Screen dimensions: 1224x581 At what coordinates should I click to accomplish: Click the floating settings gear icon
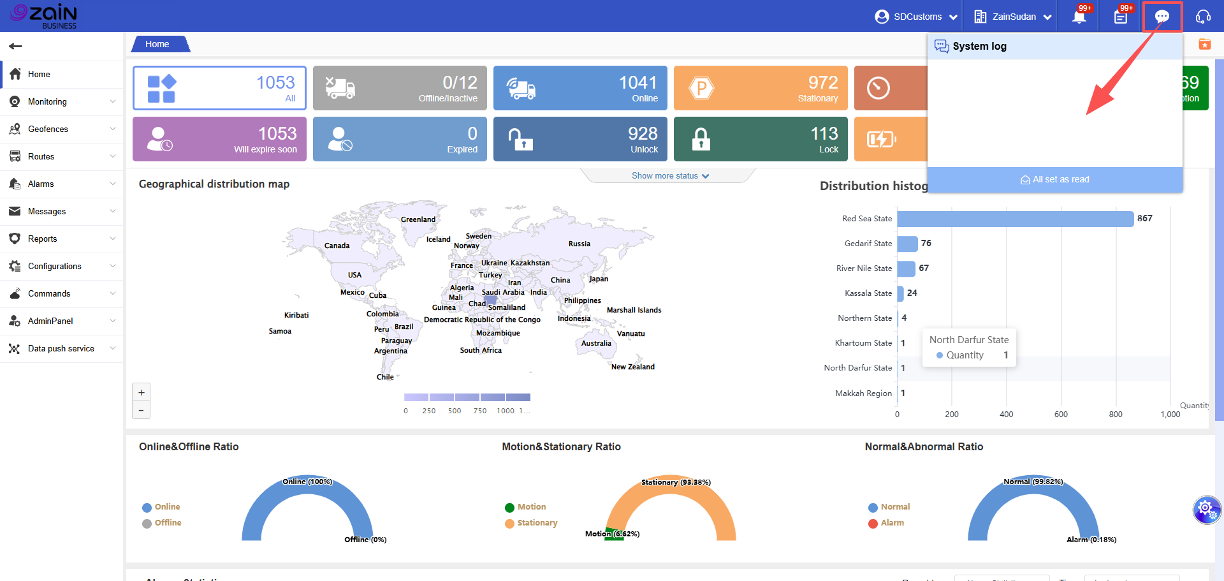pos(1206,509)
